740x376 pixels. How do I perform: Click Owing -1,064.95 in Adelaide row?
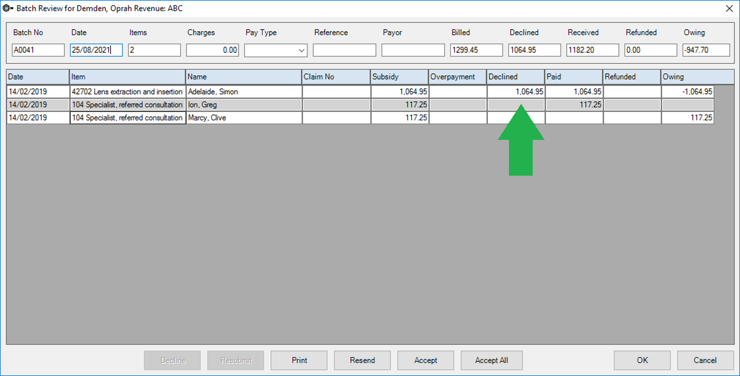click(687, 92)
